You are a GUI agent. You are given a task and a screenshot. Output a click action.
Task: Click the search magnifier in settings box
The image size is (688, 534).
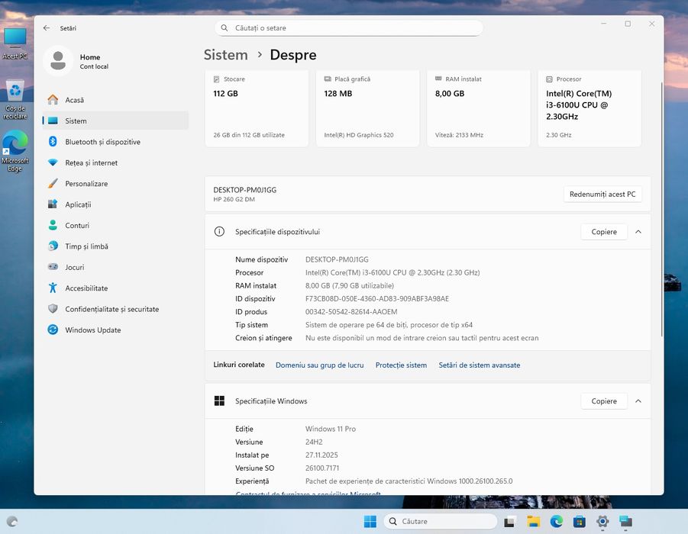click(x=224, y=28)
